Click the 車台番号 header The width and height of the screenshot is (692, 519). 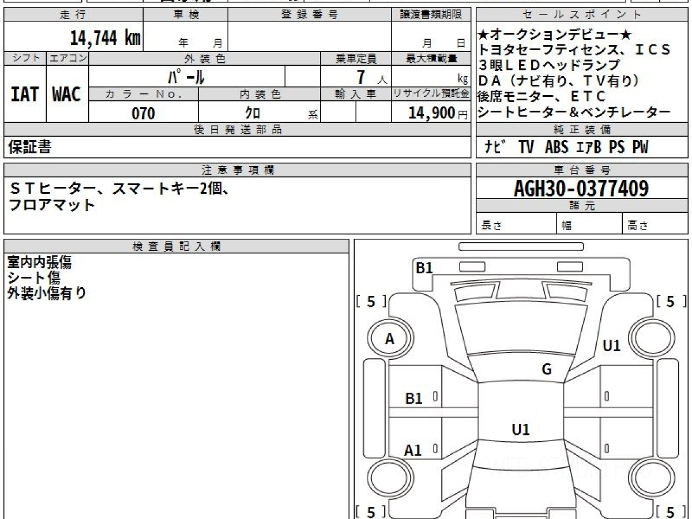tap(582, 170)
